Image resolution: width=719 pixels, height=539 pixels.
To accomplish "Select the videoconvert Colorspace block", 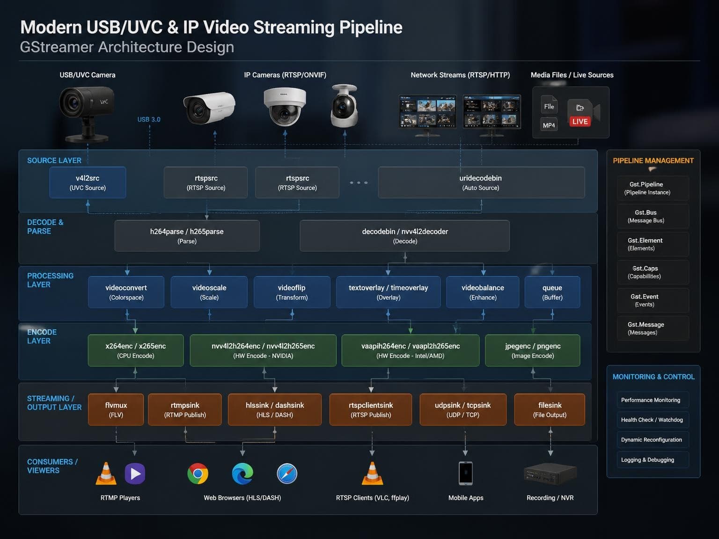I will [126, 292].
